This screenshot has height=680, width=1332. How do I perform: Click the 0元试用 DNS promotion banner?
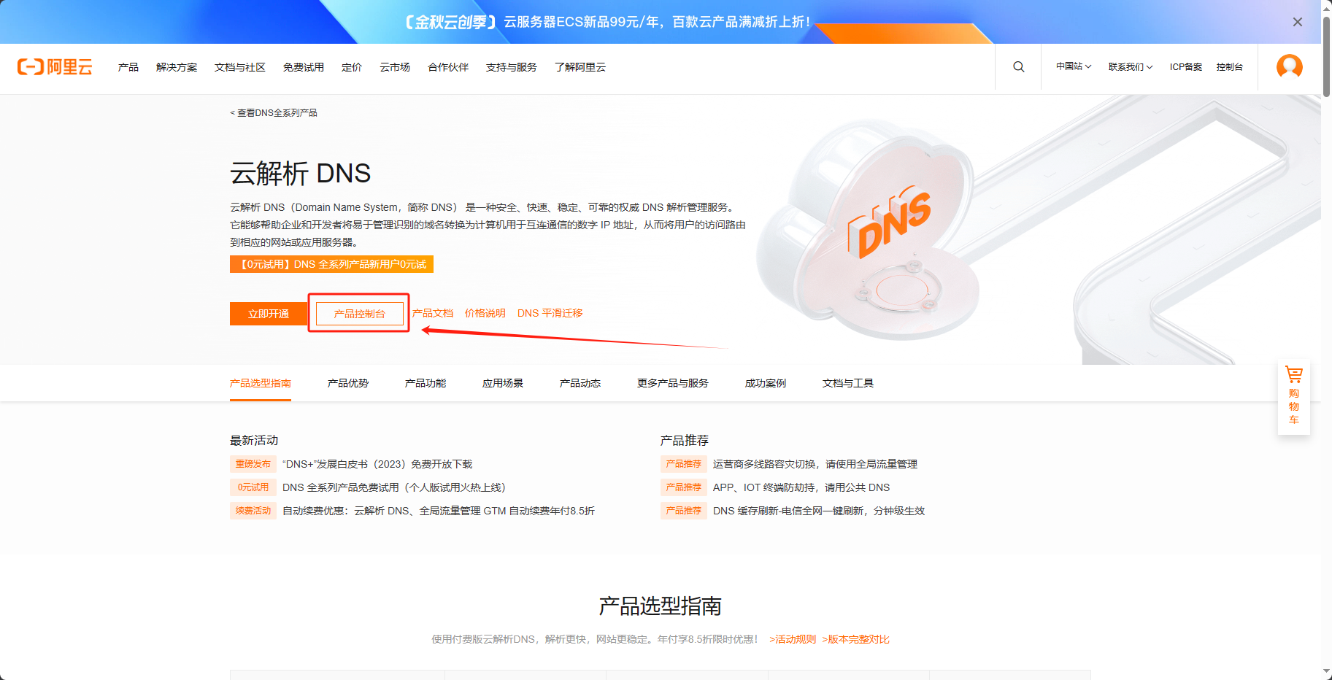pyautogui.click(x=331, y=264)
